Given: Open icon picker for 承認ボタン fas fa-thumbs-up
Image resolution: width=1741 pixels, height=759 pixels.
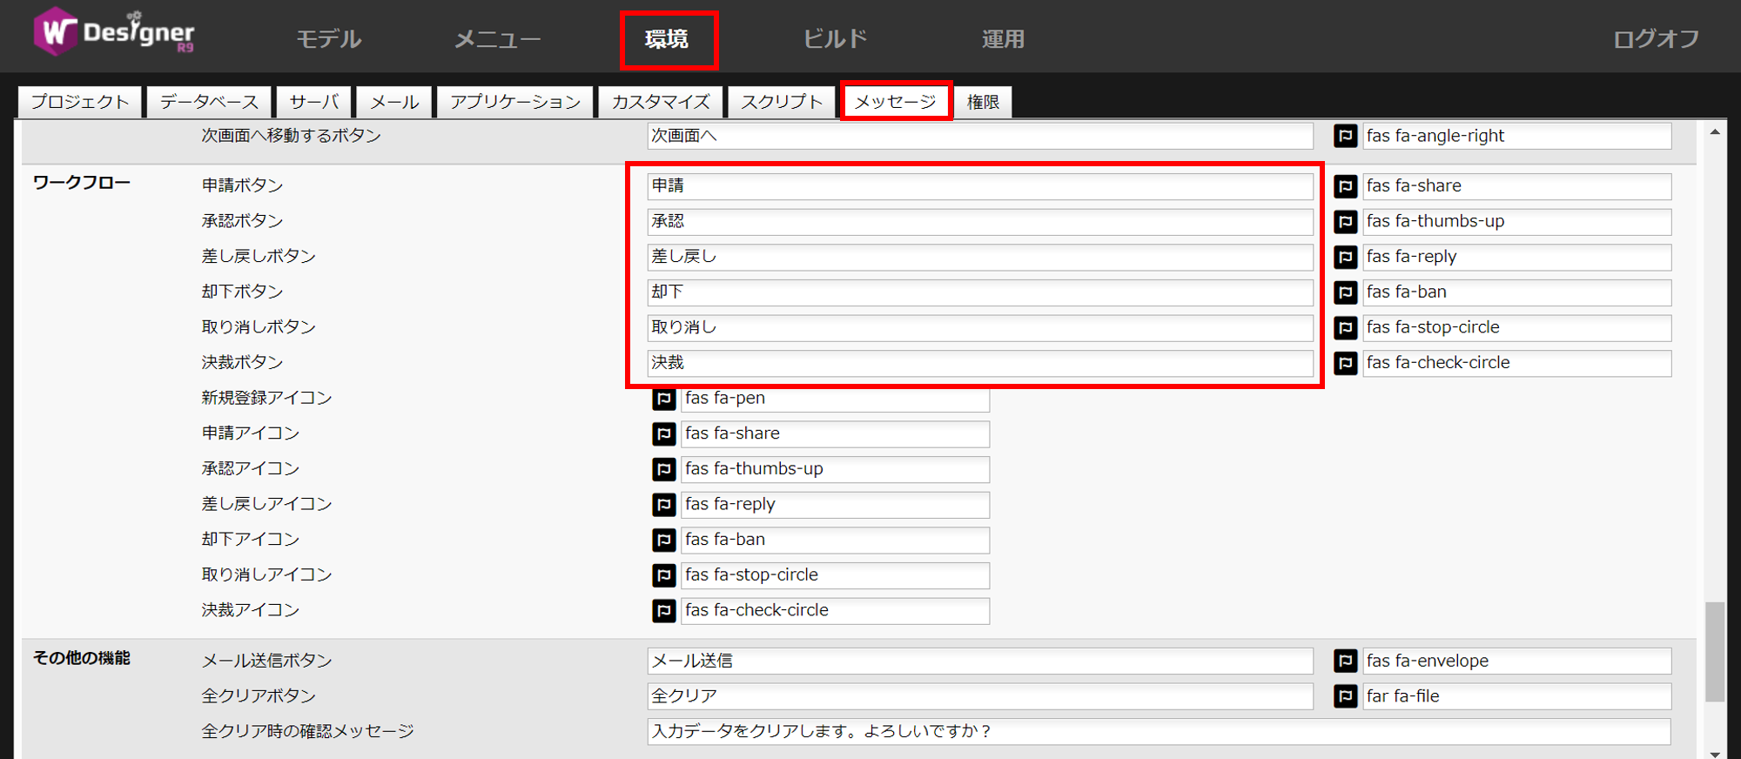Looking at the screenshot, I should [1345, 222].
